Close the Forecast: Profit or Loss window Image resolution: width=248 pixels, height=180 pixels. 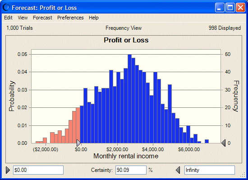point(240,7)
